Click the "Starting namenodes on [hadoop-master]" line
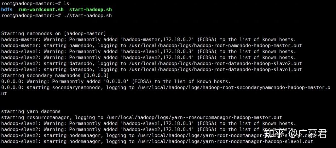Viewport: 336px width, 148px height. (54, 33)
